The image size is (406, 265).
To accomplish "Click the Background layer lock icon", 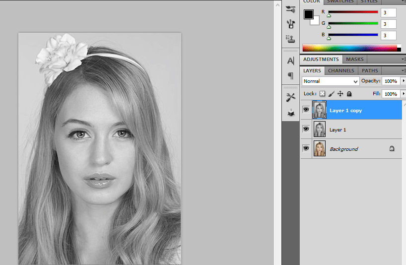I will pyautogui.click(x=392, y=148).
